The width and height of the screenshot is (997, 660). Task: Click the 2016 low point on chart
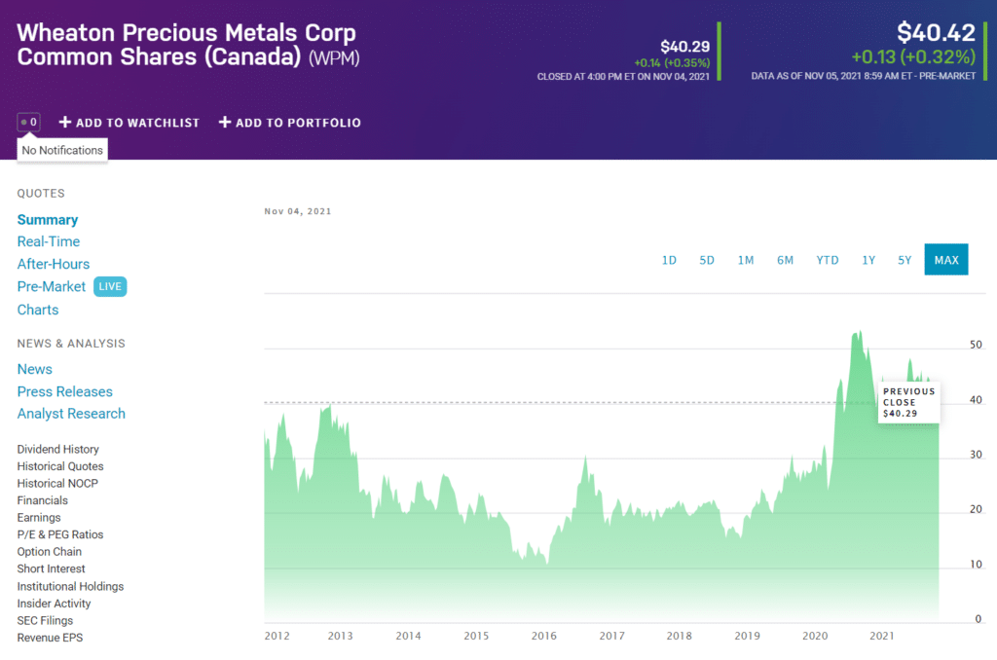click(x=547, y=564)
